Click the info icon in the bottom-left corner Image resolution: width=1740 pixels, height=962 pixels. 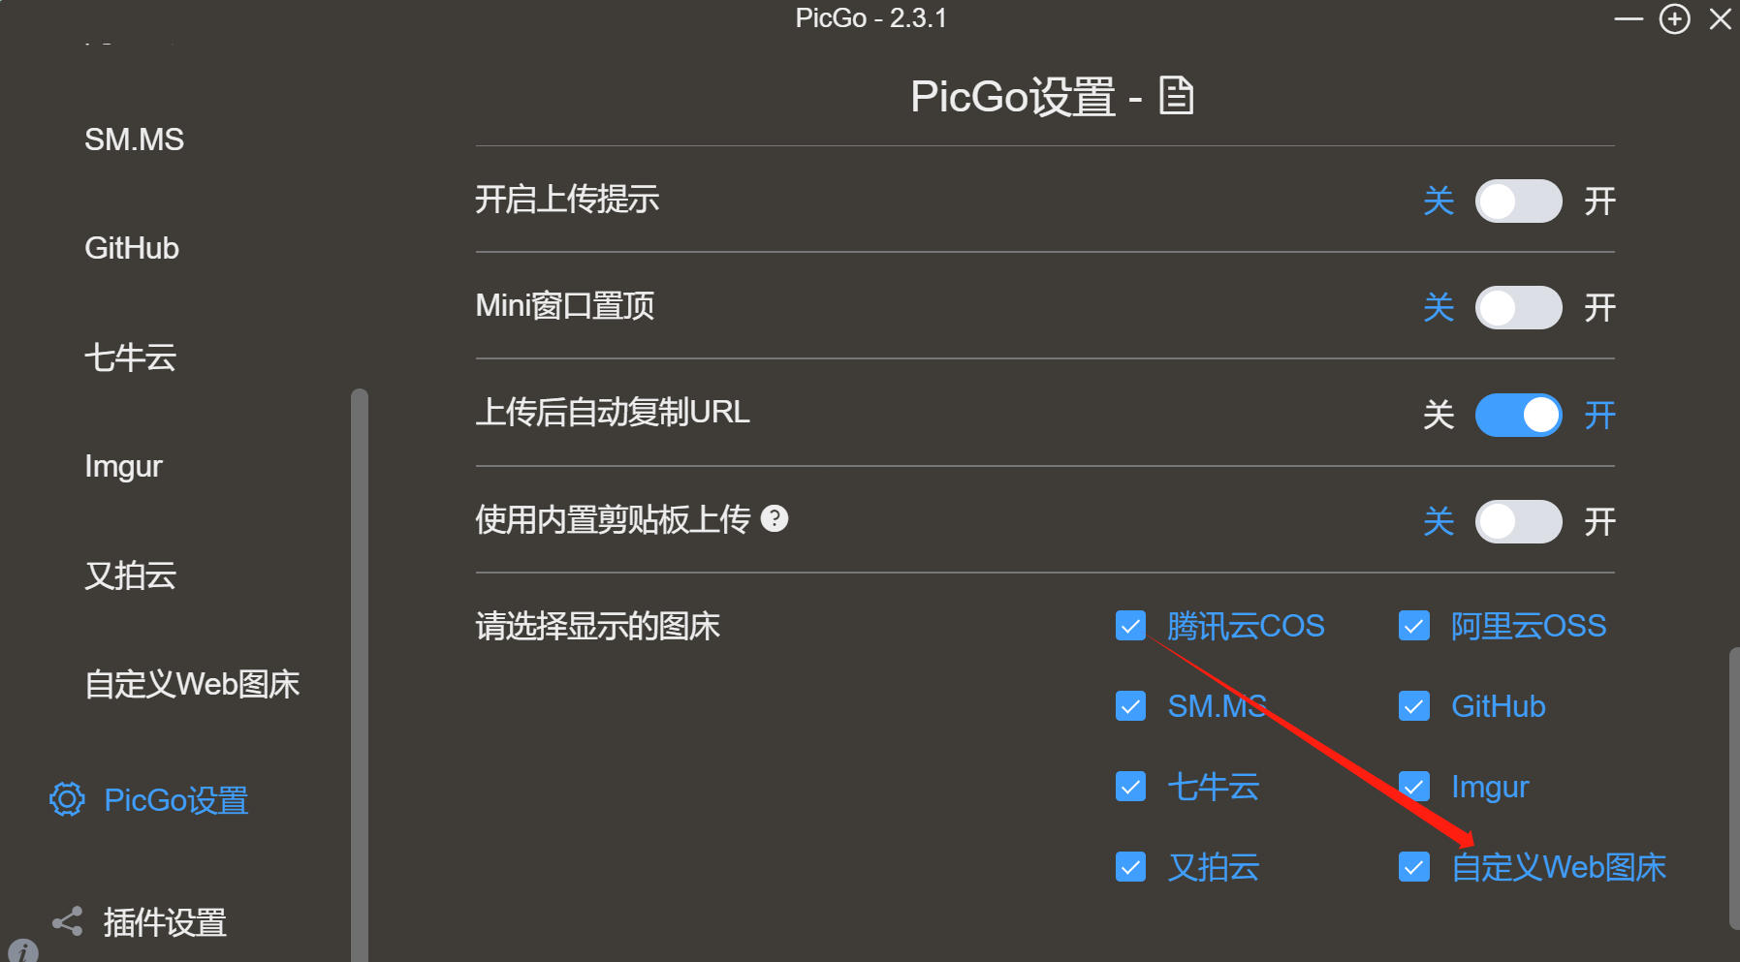21,950
